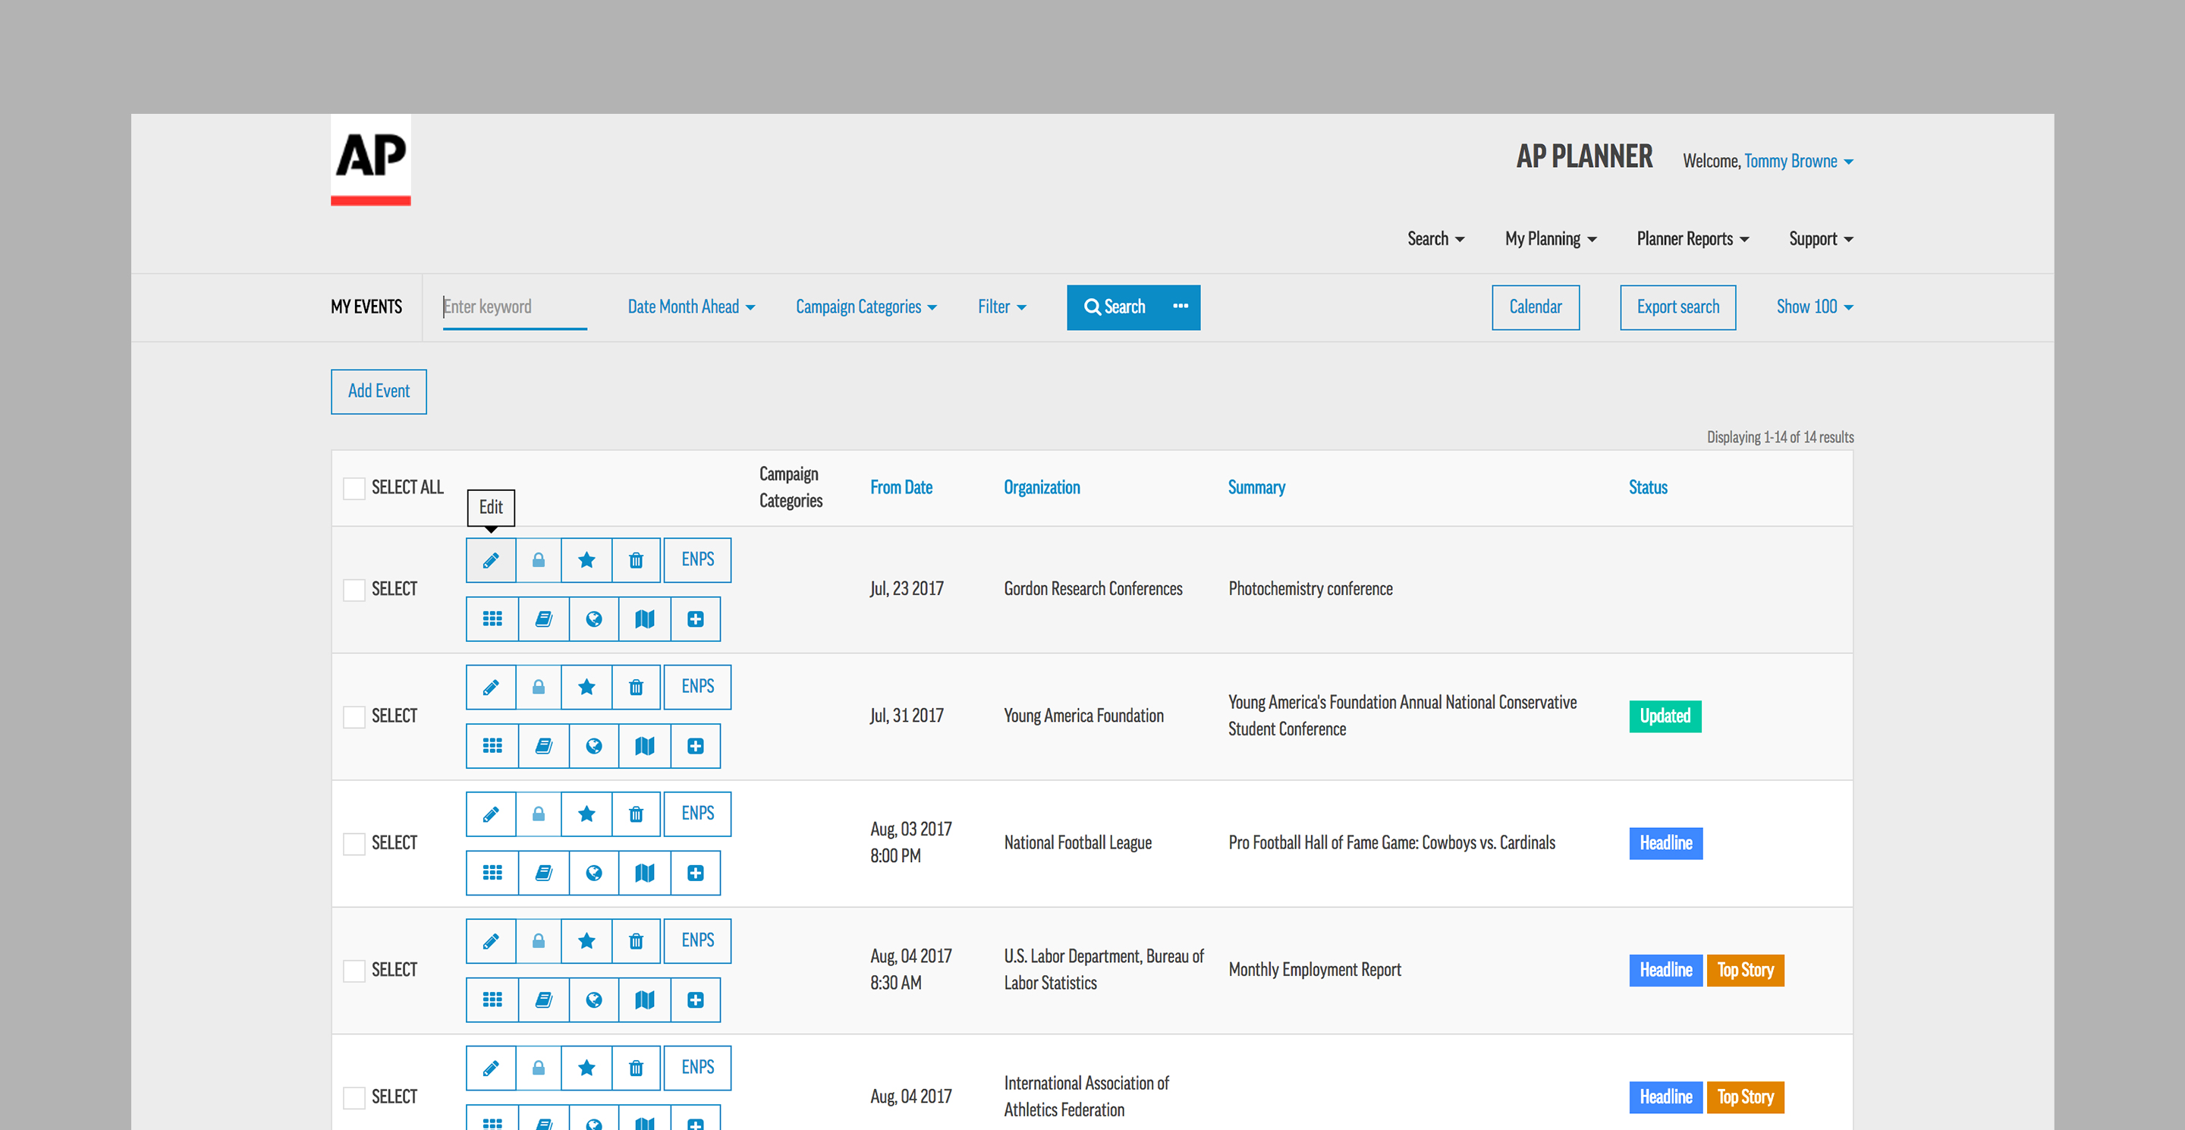The width and height of the screenshot is (2185, 1130).
Task: Click the Enter keyword search field
Action: 514,307
